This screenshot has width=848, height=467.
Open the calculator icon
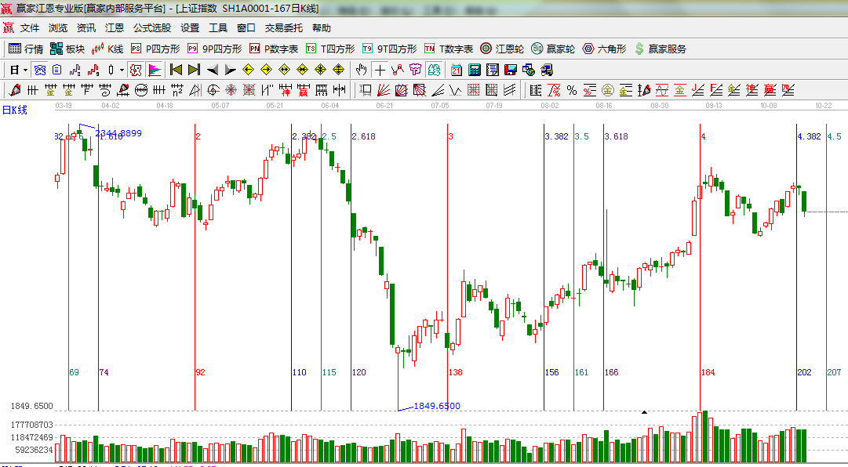[474, 70]
